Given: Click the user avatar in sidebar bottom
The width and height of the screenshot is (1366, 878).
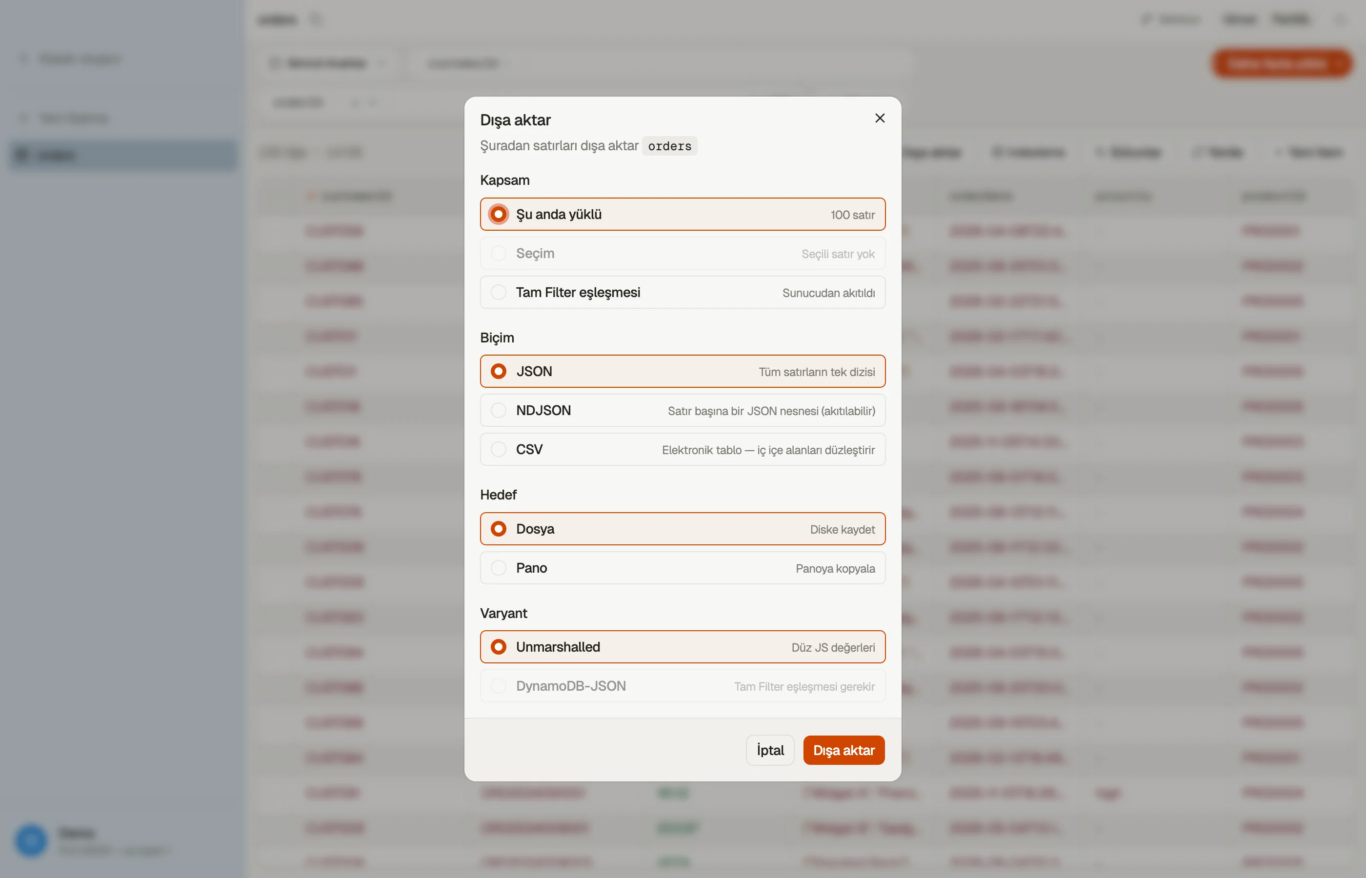Looking at the screenshot, I should pos(31,840).
